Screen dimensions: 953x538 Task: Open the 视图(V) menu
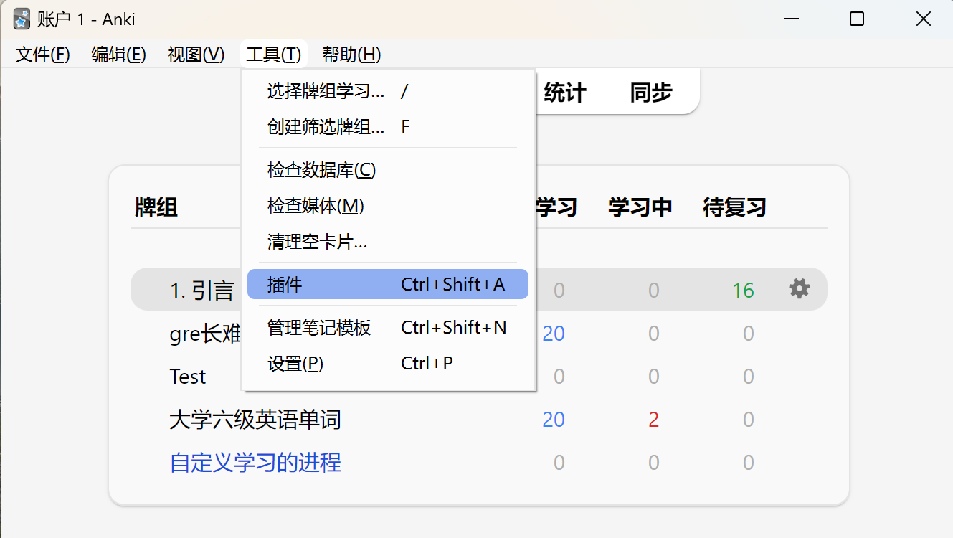[x=196, y=55]
